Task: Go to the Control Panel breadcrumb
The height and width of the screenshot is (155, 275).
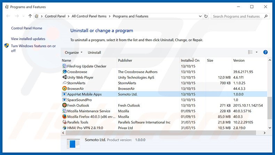Action: tap(55, 16)
